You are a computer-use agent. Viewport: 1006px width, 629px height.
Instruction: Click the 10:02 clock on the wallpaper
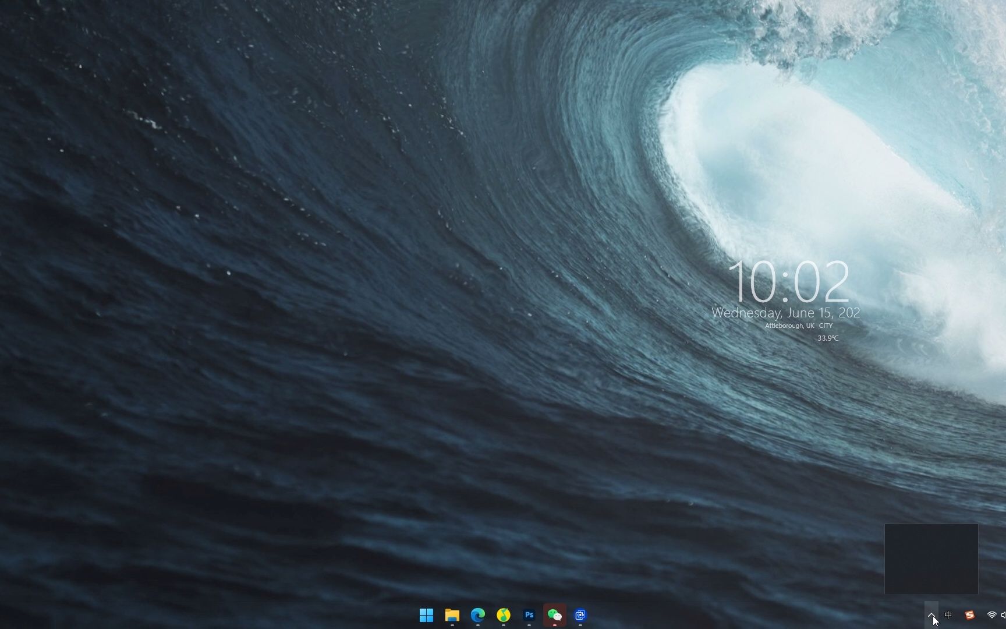790,282
